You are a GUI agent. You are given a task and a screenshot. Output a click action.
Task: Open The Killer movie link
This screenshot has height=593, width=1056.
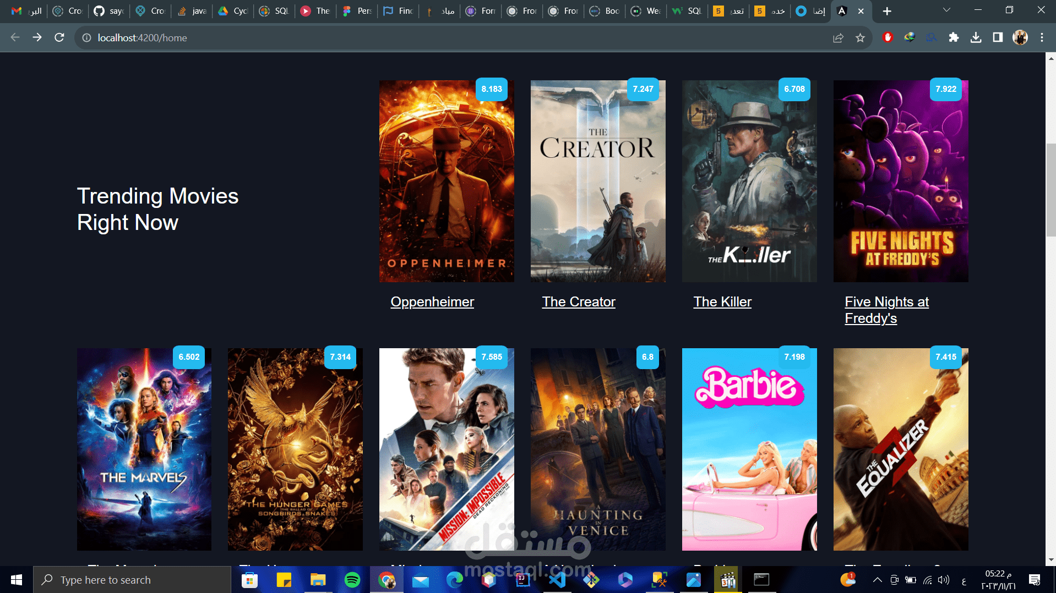722,302
